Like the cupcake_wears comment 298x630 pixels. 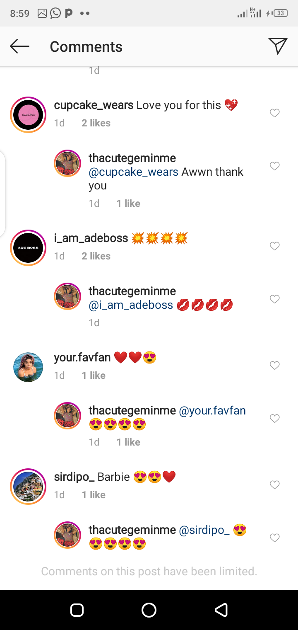275,113
